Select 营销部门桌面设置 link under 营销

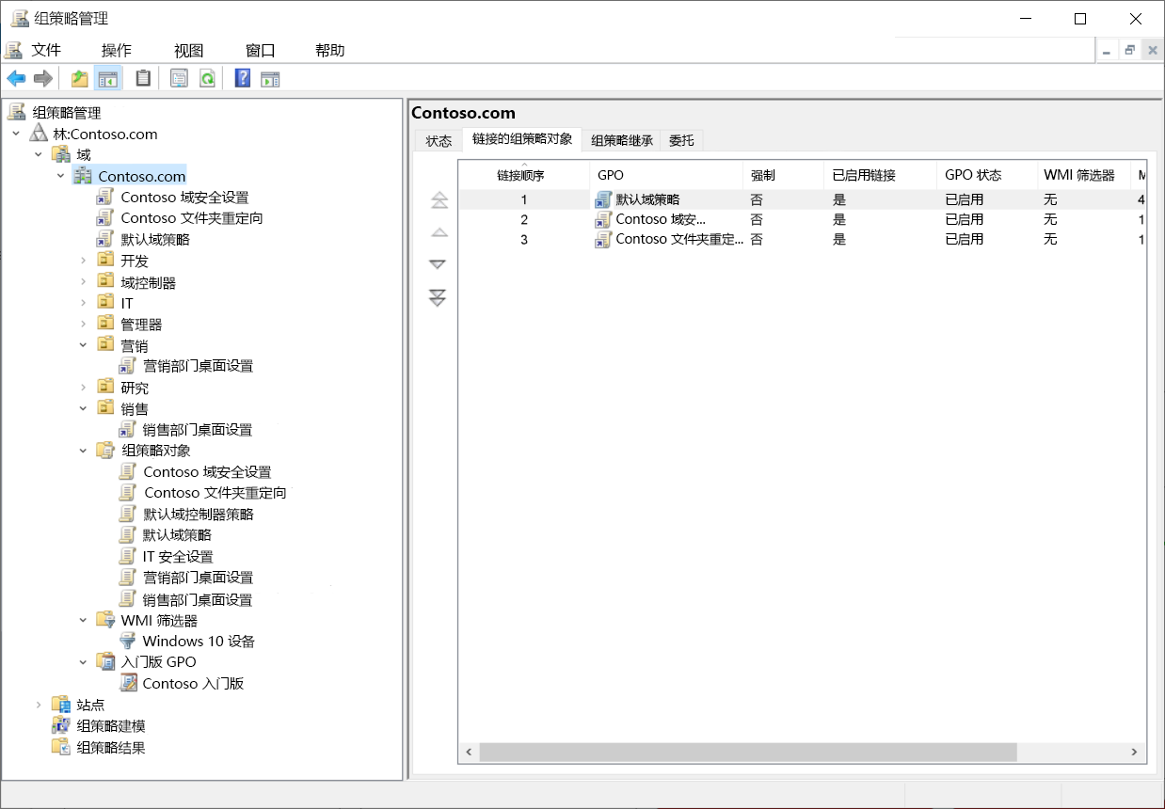pos(198,366)
